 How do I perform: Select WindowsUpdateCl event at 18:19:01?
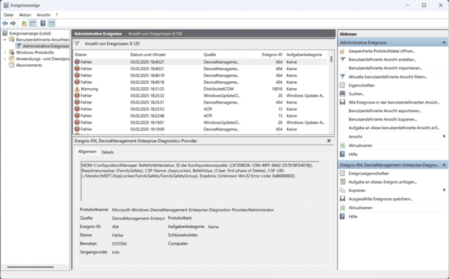(x=200, y=123)
